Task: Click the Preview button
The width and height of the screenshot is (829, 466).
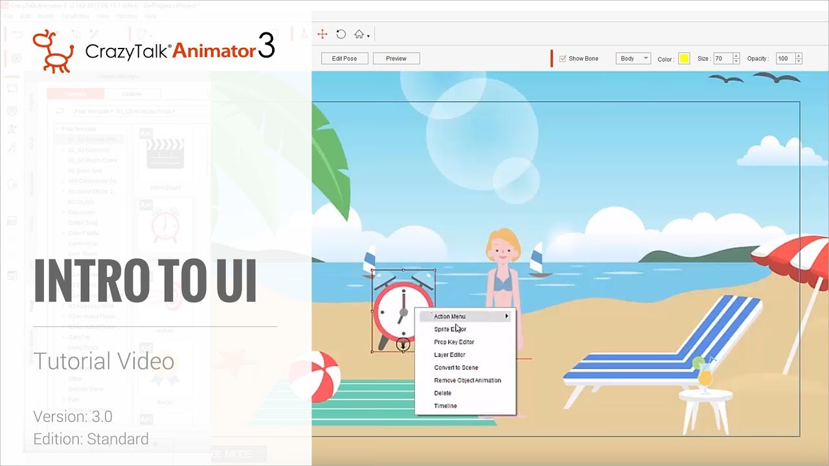Action: tap(396, 58)
